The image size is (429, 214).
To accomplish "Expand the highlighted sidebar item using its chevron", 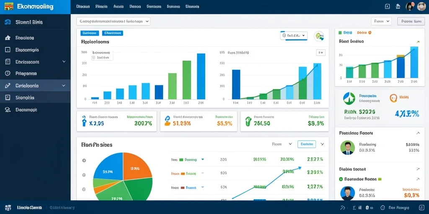I will click(x=64, y=85).
